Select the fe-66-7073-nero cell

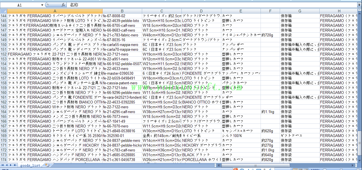tap(122, 116)
